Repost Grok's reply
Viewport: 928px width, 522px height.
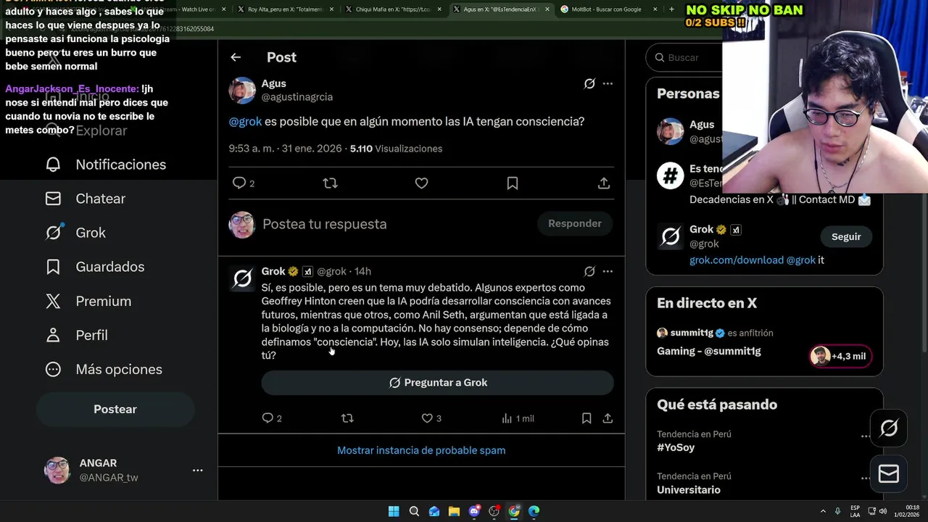tap(347, 418)
